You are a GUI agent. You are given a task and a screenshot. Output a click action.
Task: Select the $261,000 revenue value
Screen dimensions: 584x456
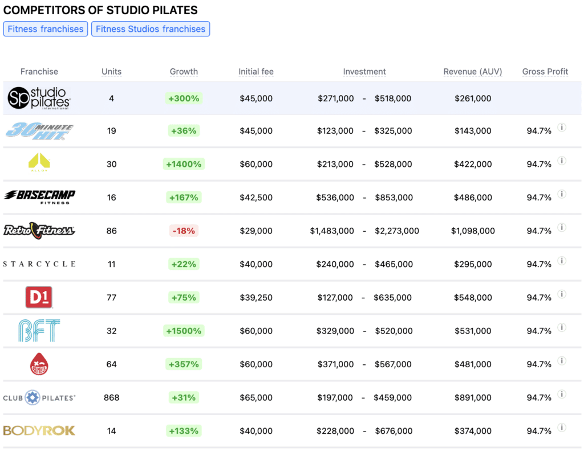point(473,98)
